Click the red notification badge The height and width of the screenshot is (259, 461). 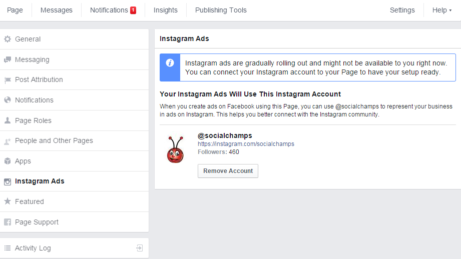133,10
